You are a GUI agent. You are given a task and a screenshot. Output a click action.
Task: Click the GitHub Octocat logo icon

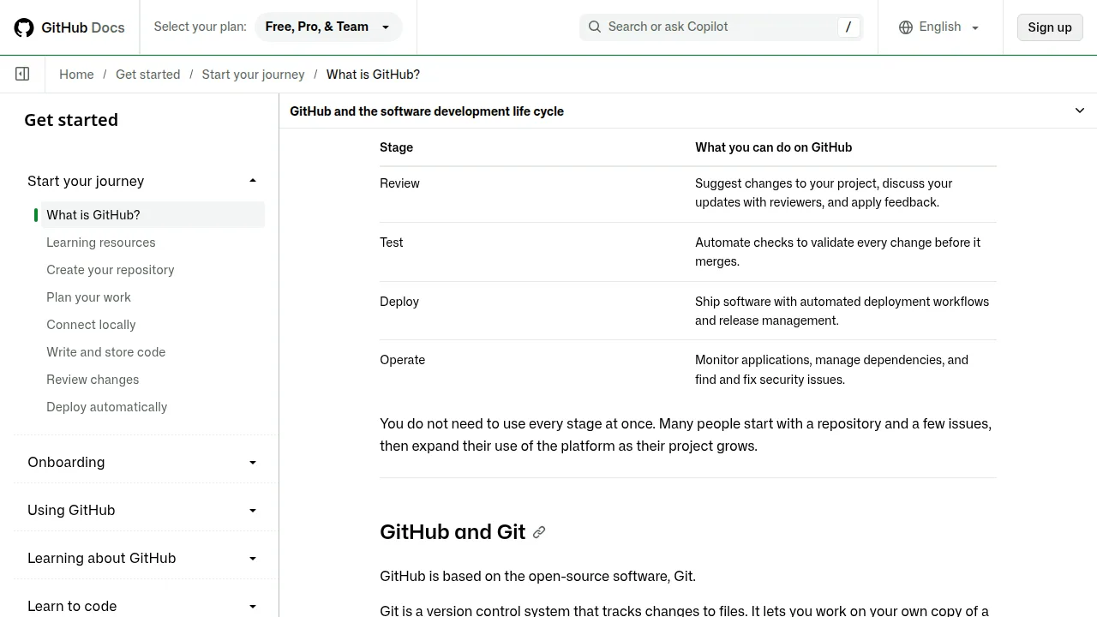coord(24,27)
